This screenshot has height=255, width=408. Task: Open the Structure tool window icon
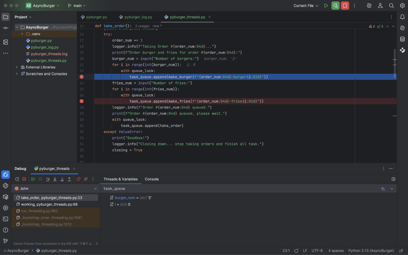point(5,42)
